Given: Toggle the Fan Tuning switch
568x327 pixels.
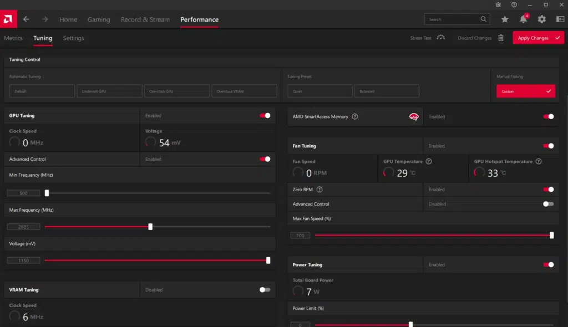Looking at the screenshot, I should click(x=549, y=146).
